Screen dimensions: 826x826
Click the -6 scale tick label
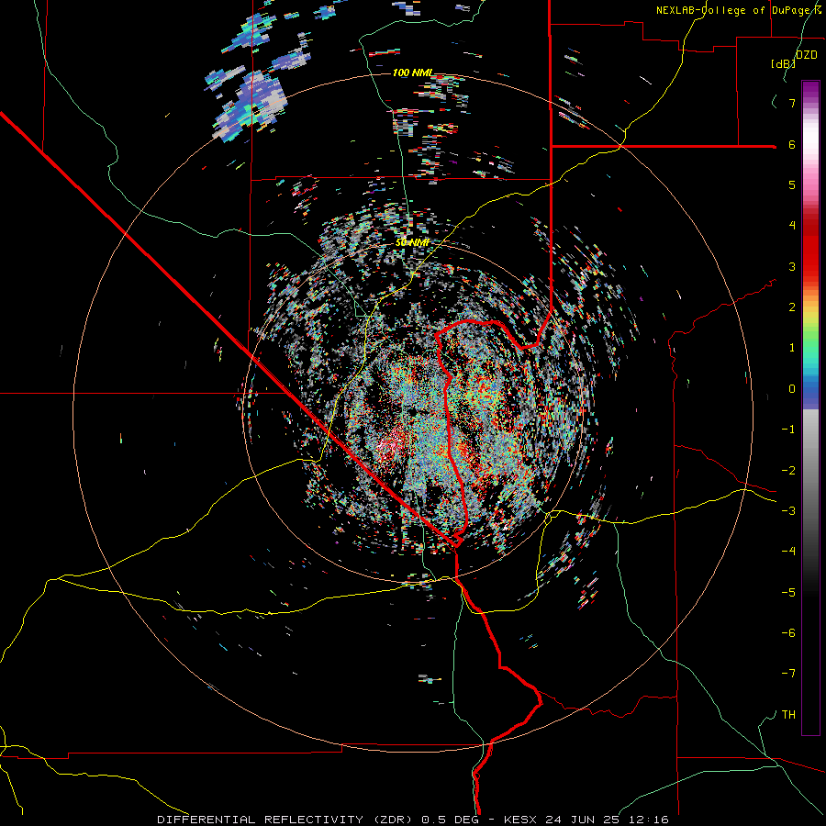(788, 632)
